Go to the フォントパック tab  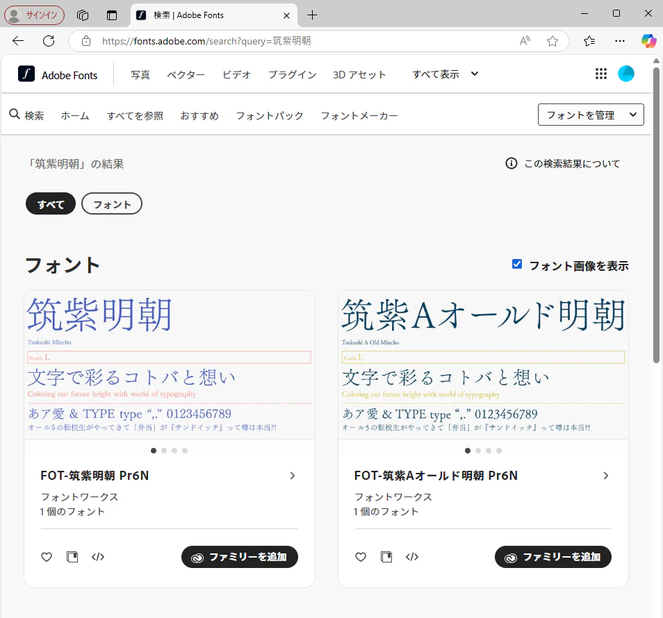point(270,115)
